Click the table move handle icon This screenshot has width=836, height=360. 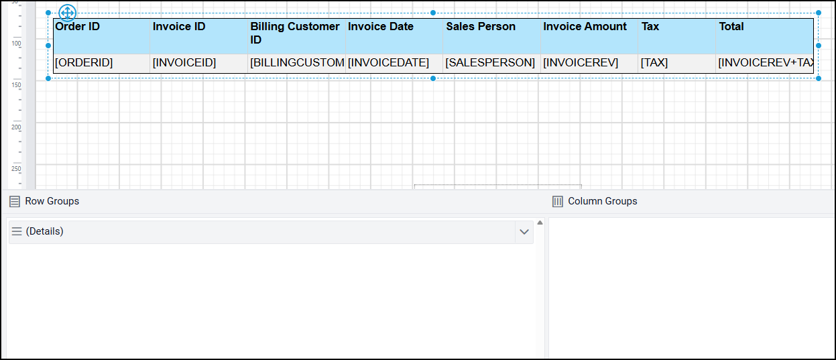(68, 13)
